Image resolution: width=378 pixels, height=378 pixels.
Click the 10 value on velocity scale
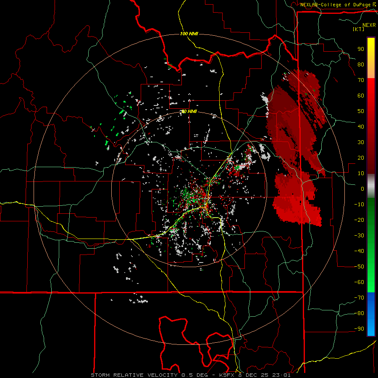[x=361, y=173]
